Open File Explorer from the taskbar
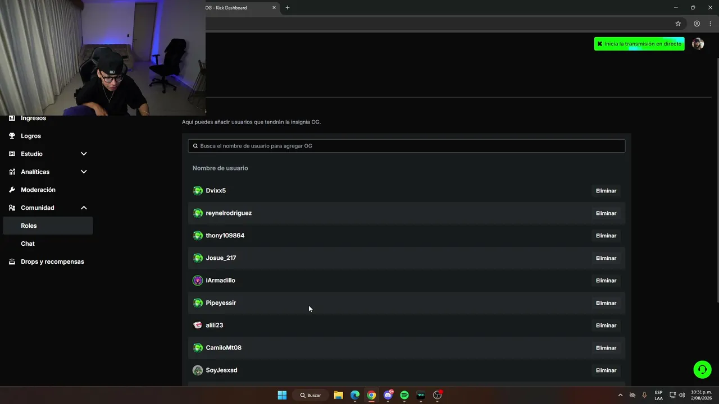Viewport: 719px width, 404px height. coord(338,395)
